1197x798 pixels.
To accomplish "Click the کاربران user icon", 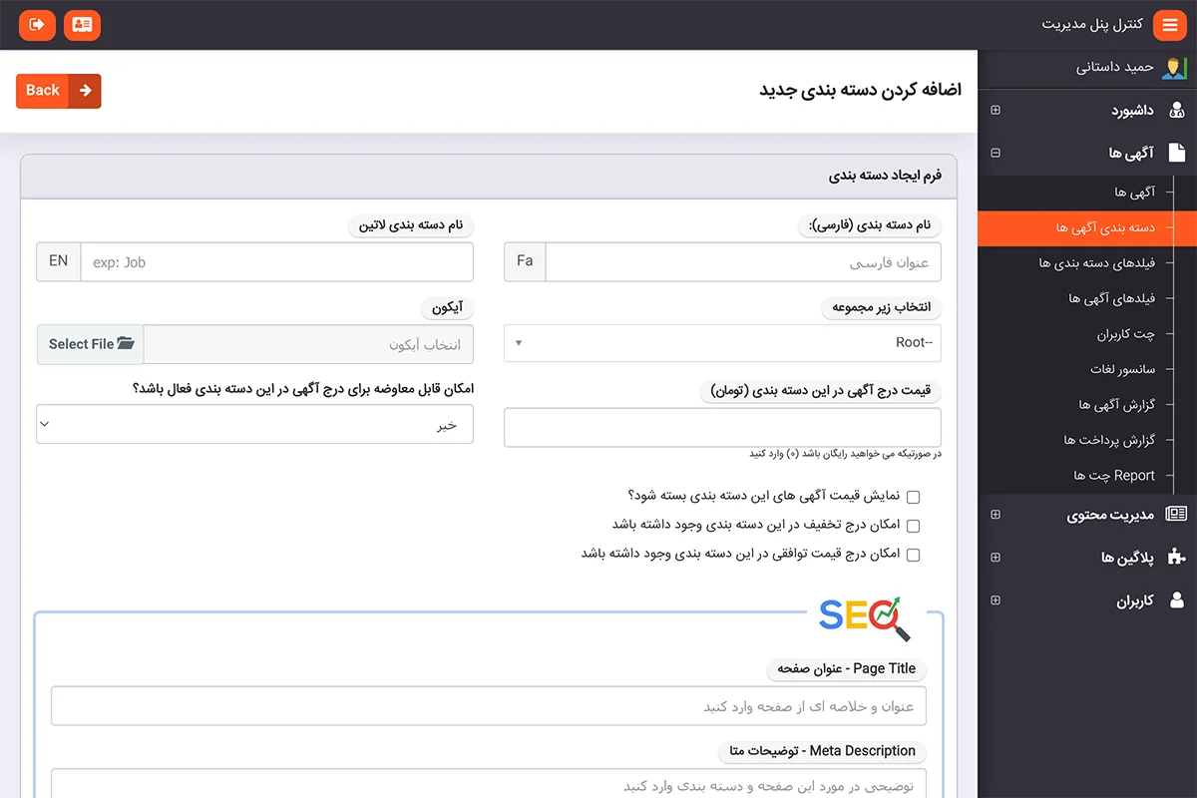I will (x=1177, y=600).
